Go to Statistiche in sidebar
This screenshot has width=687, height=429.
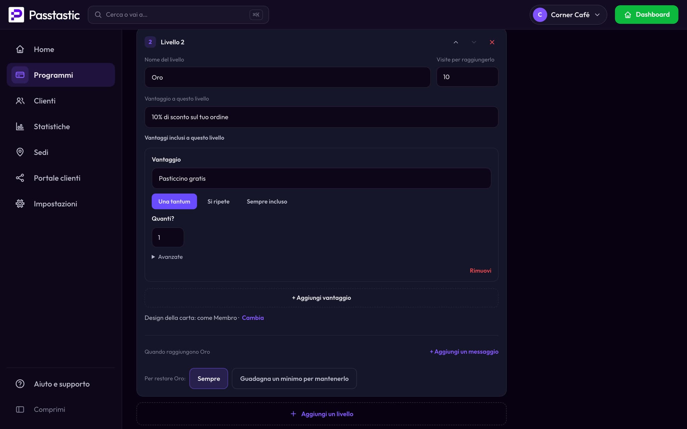pyautogui.click(x=61, y=127)
